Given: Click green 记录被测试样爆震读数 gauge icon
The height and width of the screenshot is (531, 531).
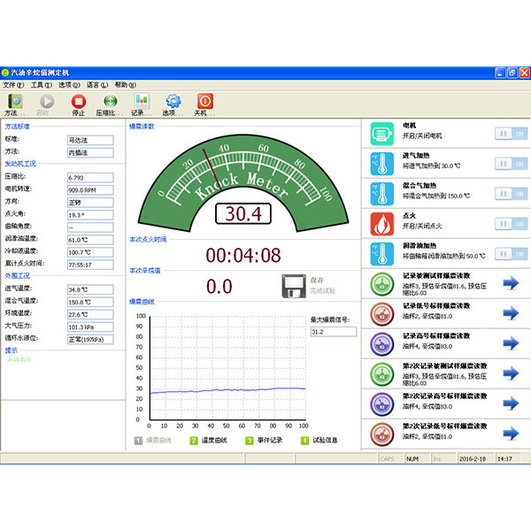Looking at the screenshot, I should 382,284.
